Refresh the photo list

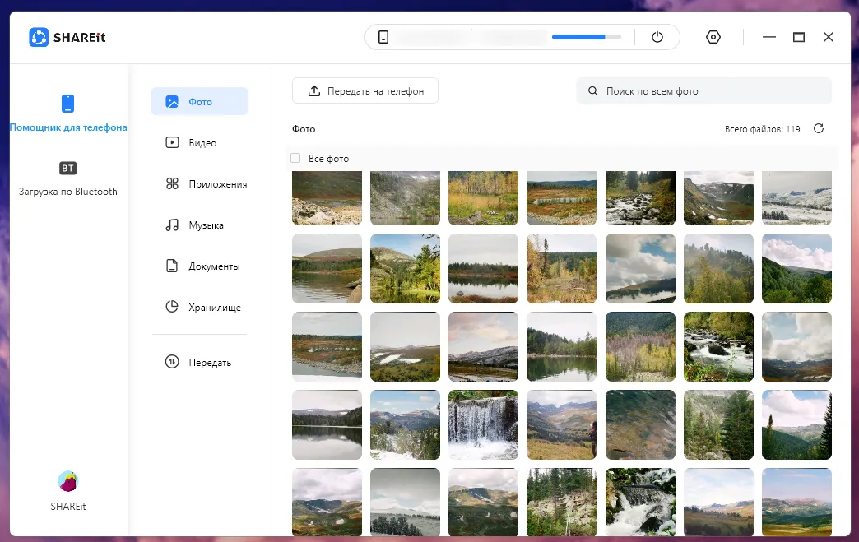pos(818,128)
